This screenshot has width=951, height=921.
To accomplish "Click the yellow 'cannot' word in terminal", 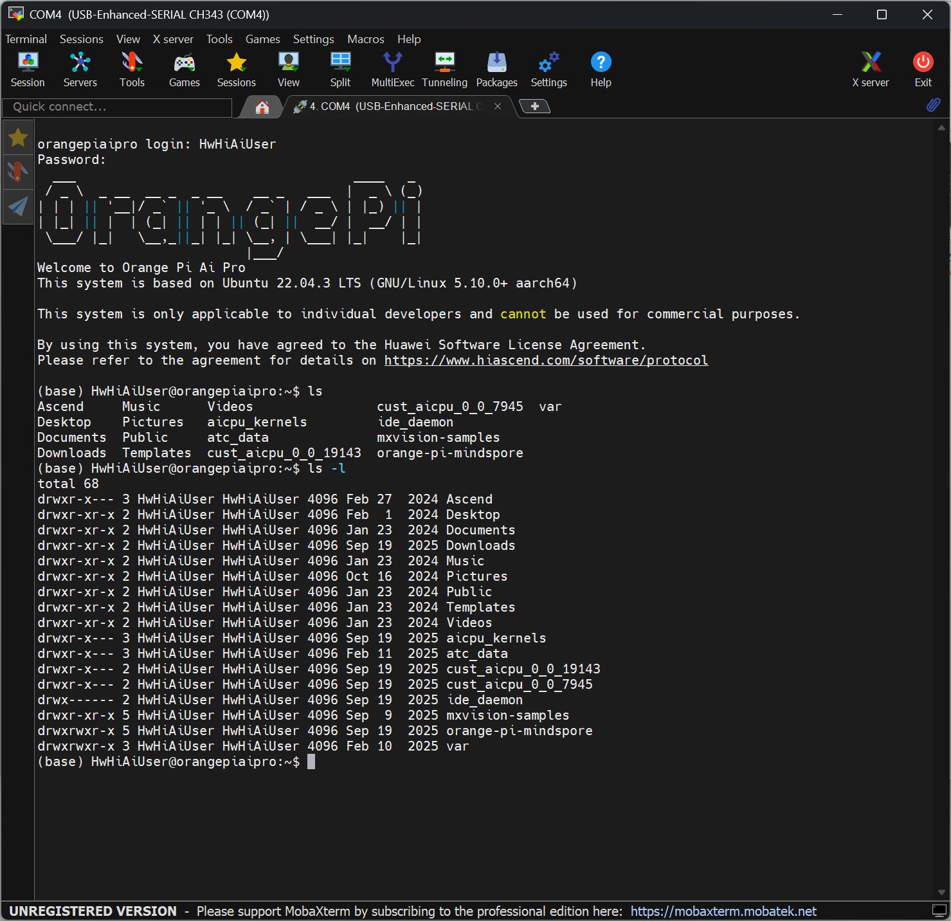I will pyautogui.click(x=523, y=314).
